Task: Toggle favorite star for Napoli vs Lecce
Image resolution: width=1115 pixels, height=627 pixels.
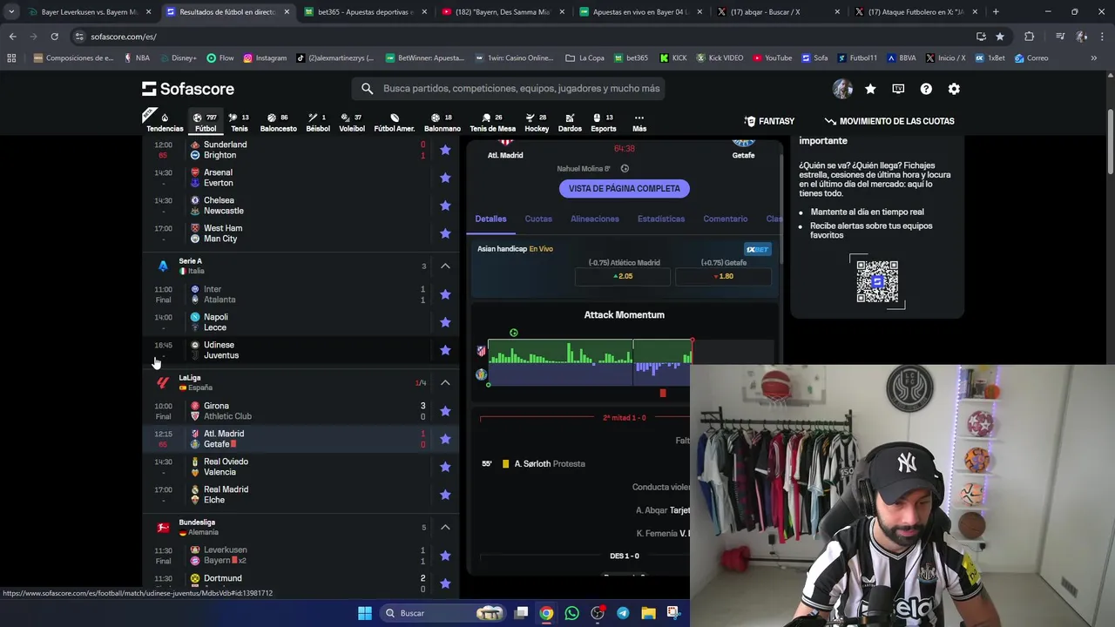Action: click(445, 322)
